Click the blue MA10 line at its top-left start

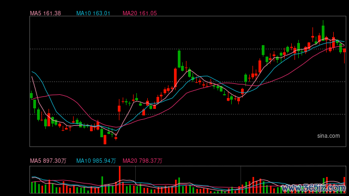[x=33, y=72]
